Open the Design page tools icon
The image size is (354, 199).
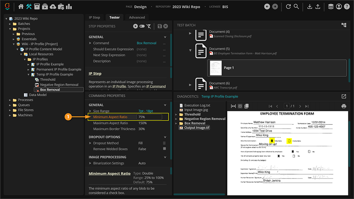click(x=29, y=6)
